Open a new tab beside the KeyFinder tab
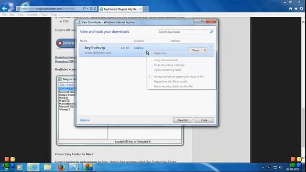306x172 pixels. (146, 9)
